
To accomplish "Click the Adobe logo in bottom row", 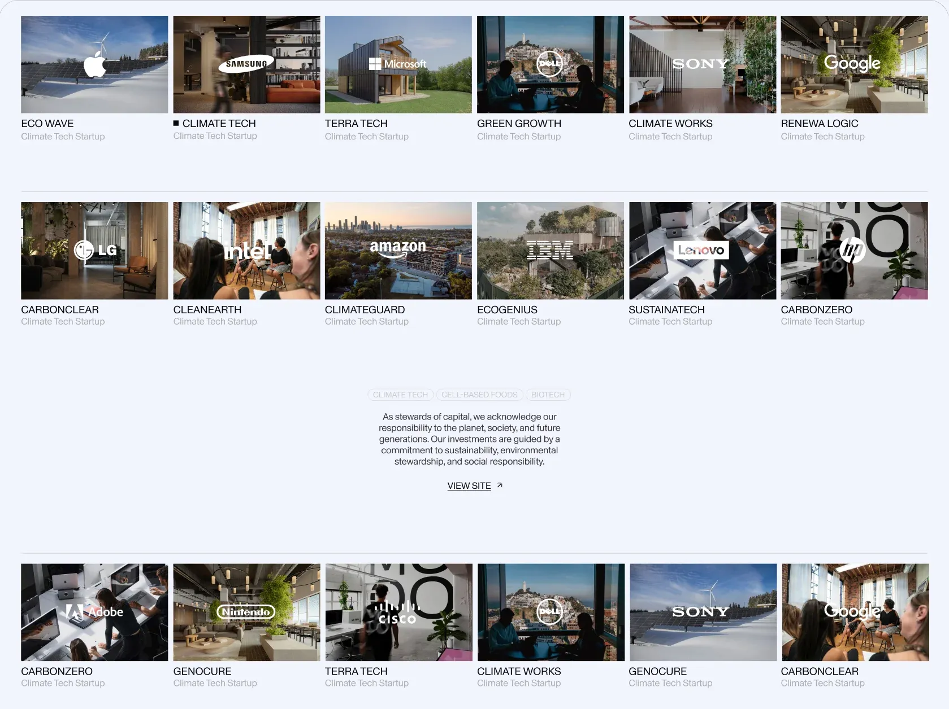I will [95, 612].
